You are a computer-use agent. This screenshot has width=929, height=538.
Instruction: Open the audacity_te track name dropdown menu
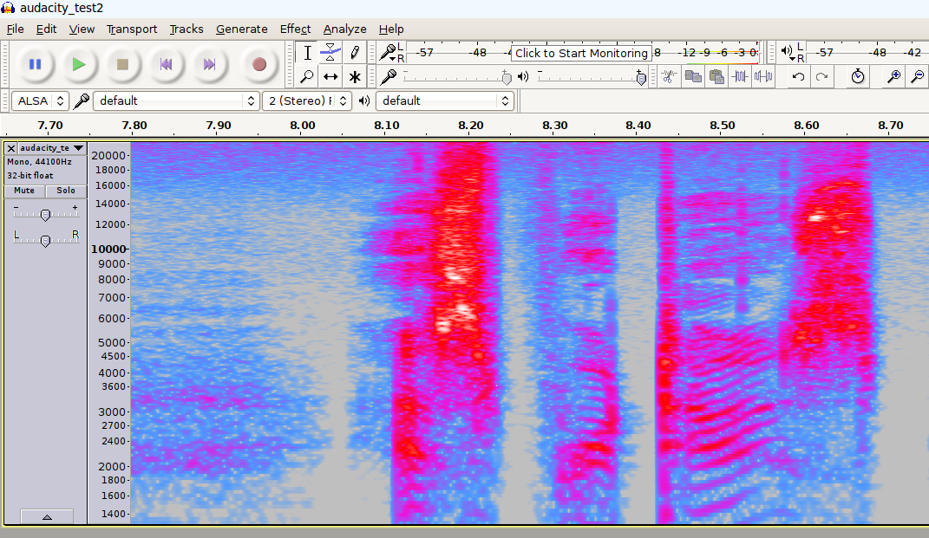pyautogui.click(x=51, y=148)
